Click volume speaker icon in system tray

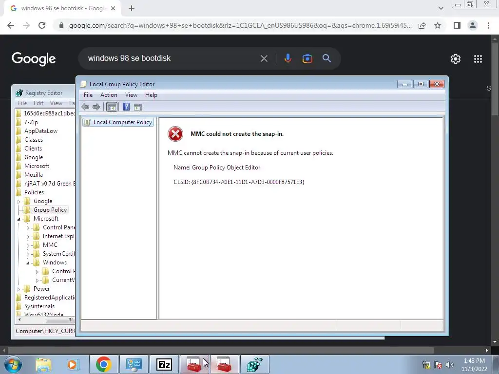tap(450, 365)
